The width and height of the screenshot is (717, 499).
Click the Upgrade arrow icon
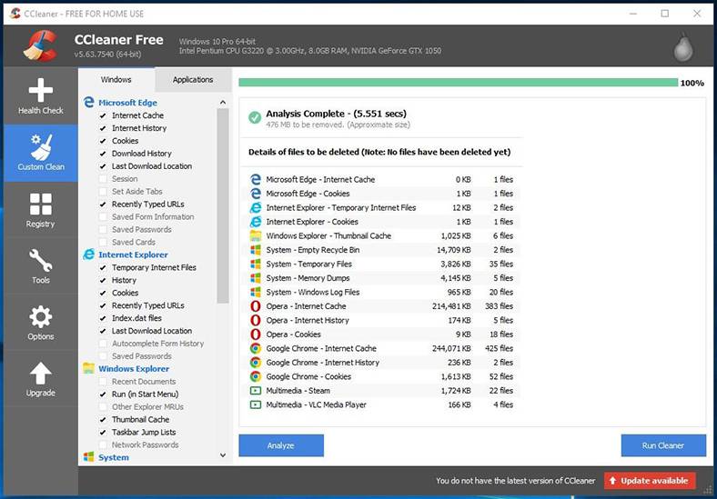pos(41,374)
